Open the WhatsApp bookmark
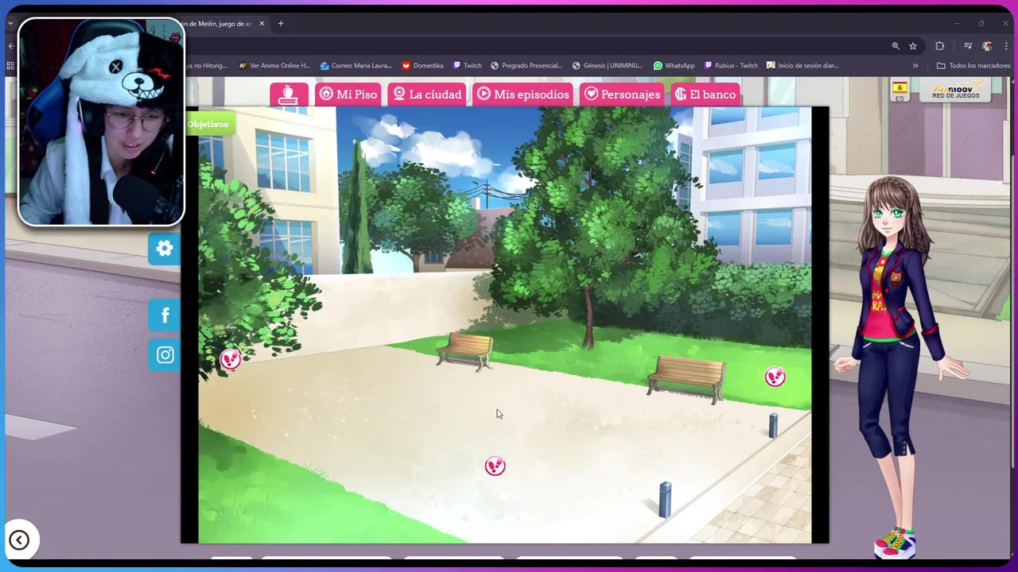This screenshot has height=572, width=1018. pos(674,66)
